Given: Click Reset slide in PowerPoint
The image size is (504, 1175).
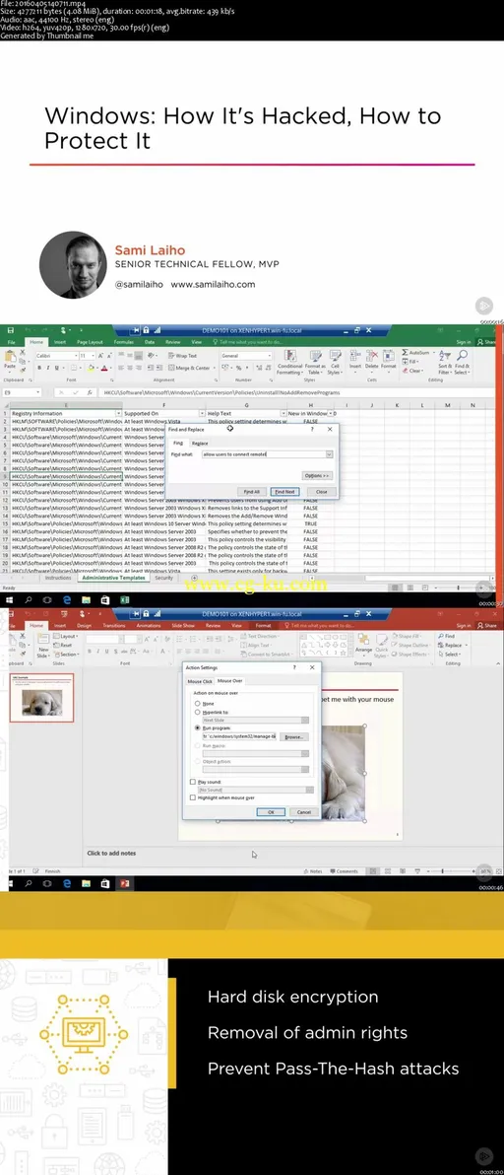Looking at the screenshot, I should pyautogui.click(x=64, y=645).
